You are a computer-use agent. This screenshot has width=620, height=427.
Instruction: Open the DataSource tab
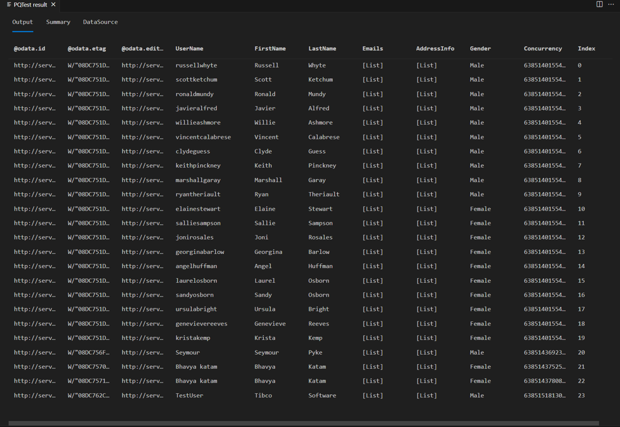[100, 22]
